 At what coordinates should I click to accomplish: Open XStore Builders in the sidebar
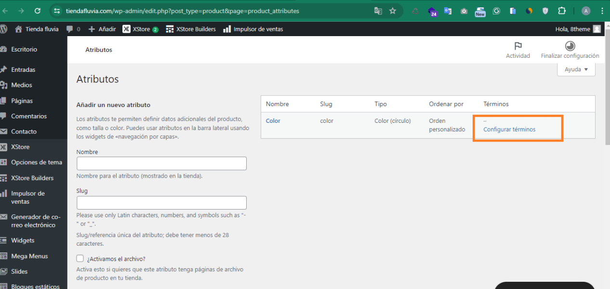tap(33, 178)
